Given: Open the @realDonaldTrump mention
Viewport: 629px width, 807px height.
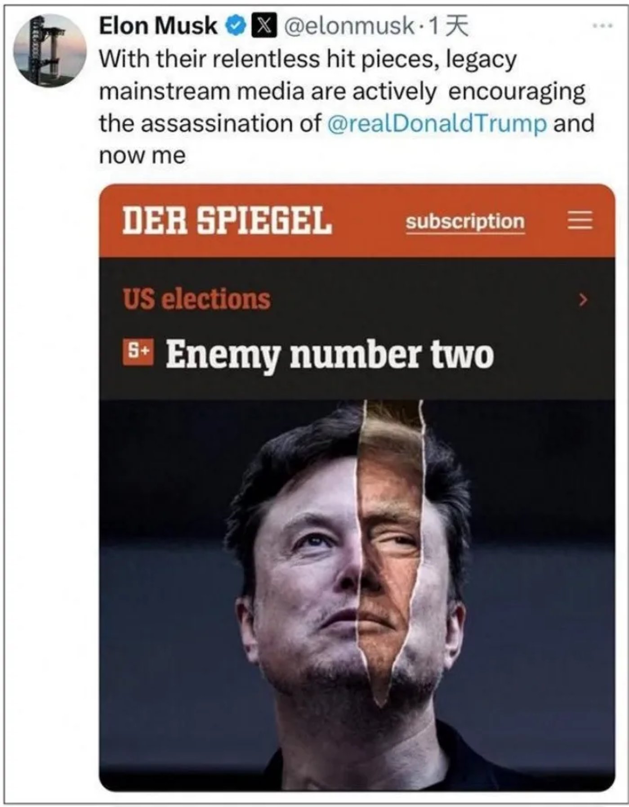Looking at the screenshot, I should pos(437,123).
